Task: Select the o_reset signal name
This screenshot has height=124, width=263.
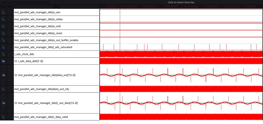Action: coord(38,33)
